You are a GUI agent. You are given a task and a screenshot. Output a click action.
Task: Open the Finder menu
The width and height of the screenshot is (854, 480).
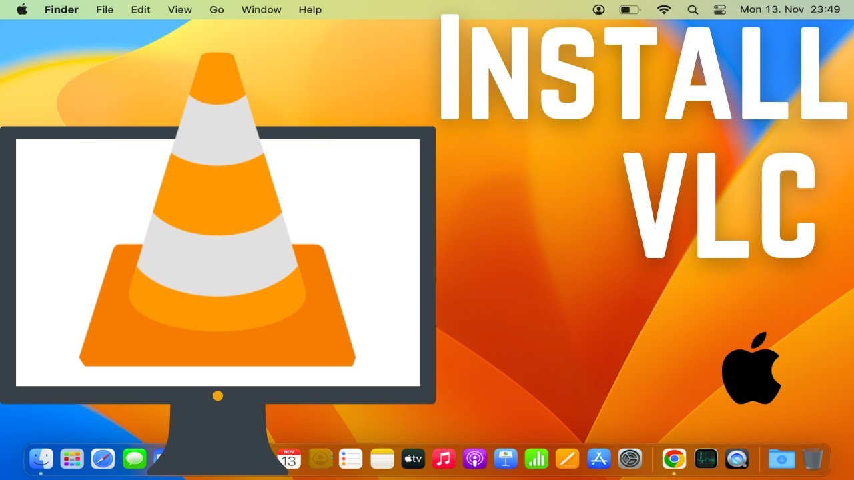click(61, 9)
